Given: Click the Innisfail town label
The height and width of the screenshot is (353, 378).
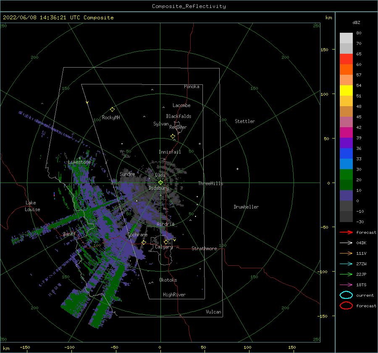Looking at the screenshot, I should pos(170,152).
